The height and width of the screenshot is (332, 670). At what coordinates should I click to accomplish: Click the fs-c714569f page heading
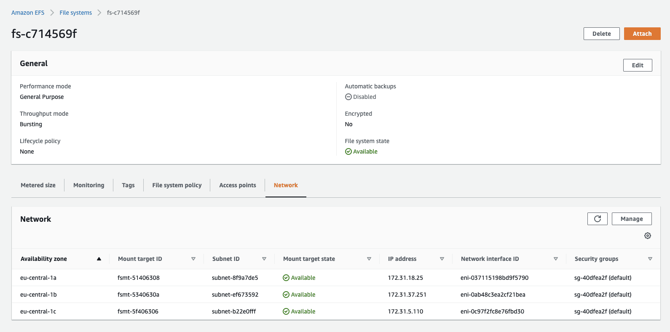tap(44, 34)
